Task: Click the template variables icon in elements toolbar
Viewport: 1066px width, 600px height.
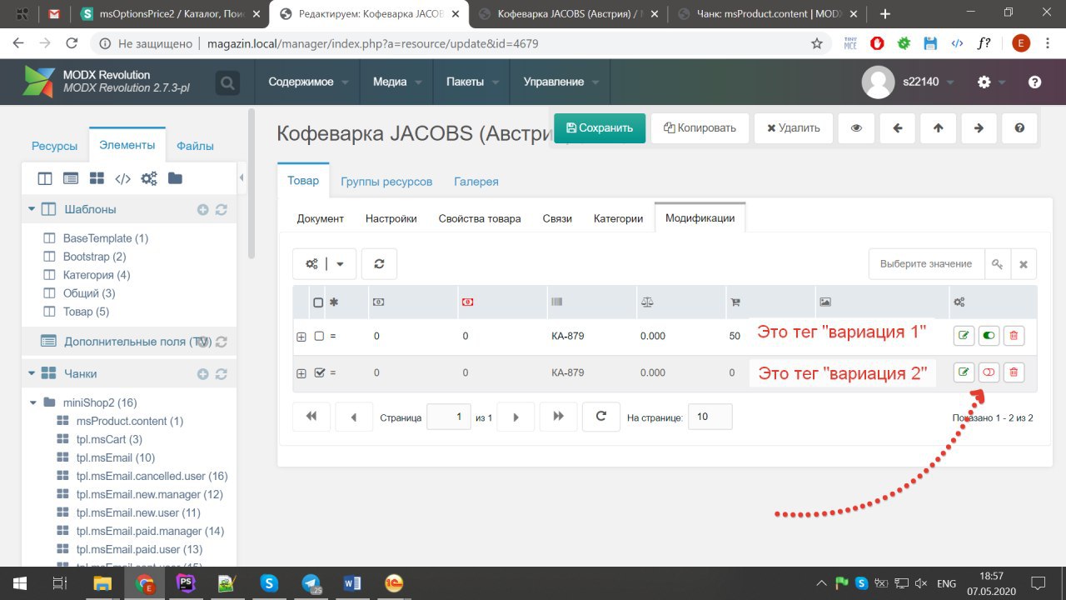Action: (x=71, y=178)
